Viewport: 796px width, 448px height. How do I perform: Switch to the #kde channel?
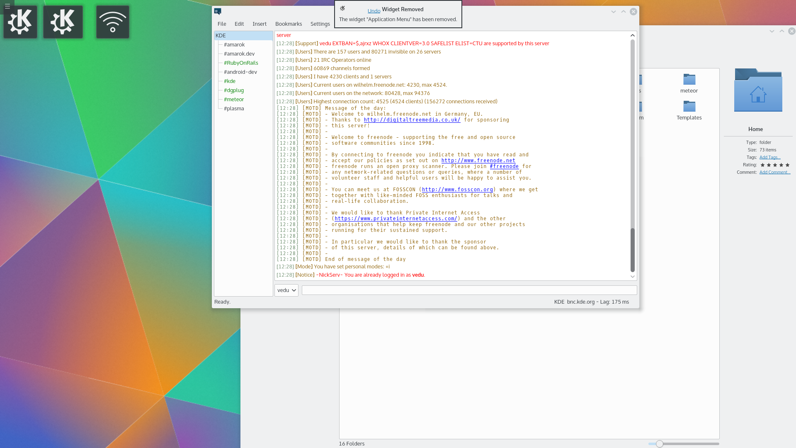coord(230,81)
